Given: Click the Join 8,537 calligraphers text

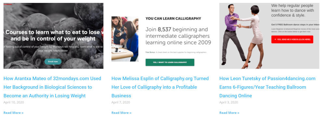Looking at the screenshot, I should pyautogui.click(x=178, y=36).
